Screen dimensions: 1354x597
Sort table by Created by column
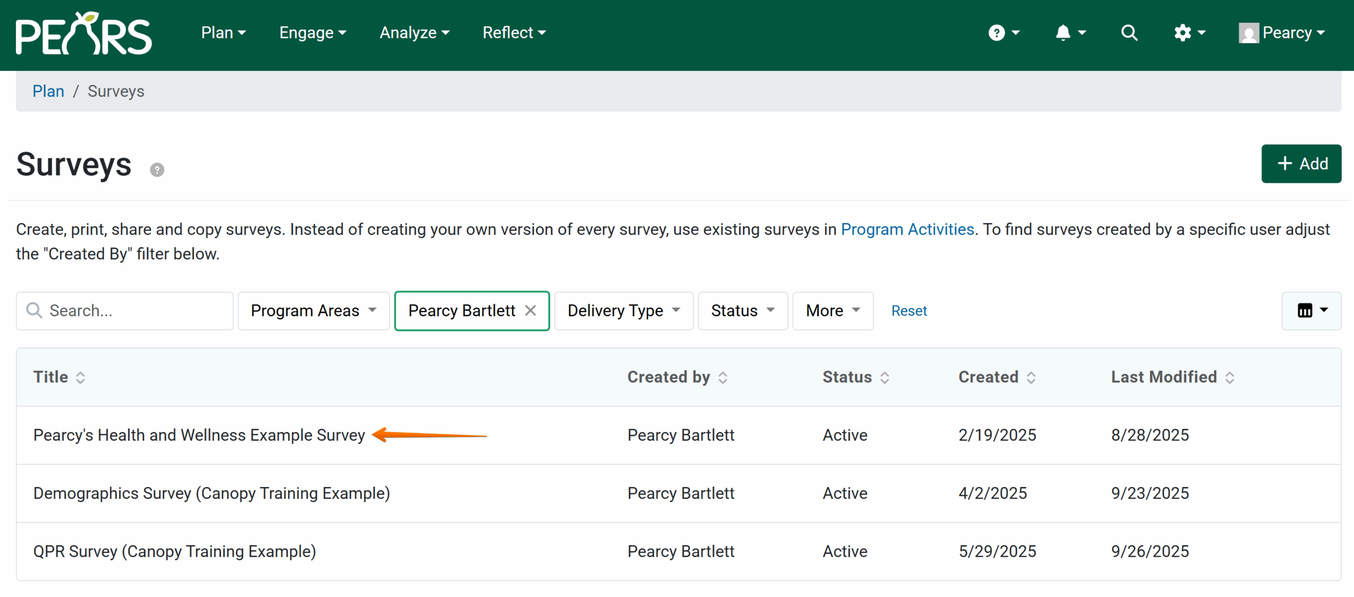click(677, 377)
